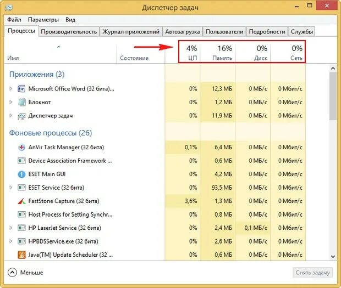Viewport: 341px width, 288px height.
Task: Click the 0,1% CPU value of AnVir
Action: click(191, 147)
